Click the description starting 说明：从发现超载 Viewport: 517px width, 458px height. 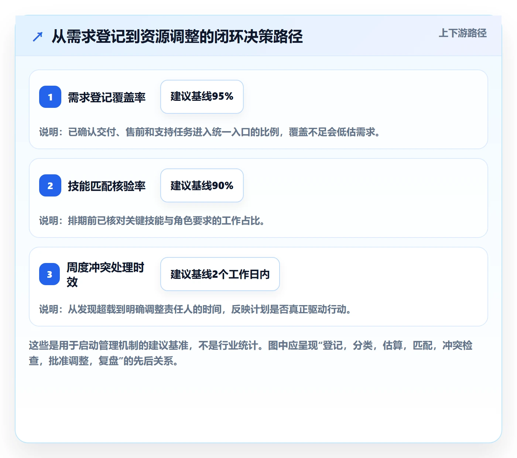[x=195, y=309]
